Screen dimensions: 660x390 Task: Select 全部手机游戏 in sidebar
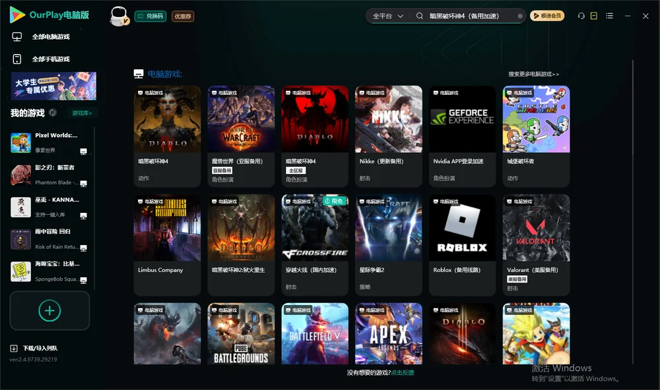pyautogui.click(x=51, y=59)
